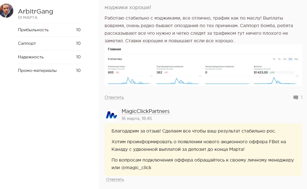Open the comments speech-bubble icon
The height and width of the screenshot is (189, 307).
296,97
